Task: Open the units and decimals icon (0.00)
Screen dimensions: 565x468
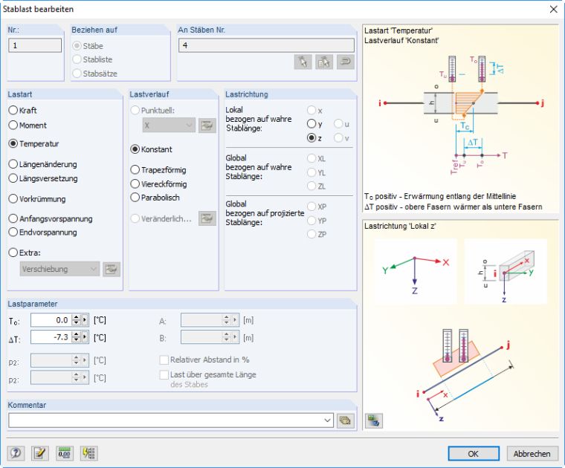Action: (65, 453)
